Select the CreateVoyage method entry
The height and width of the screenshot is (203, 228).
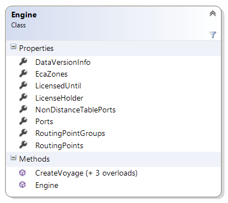[x=86, y=173]
